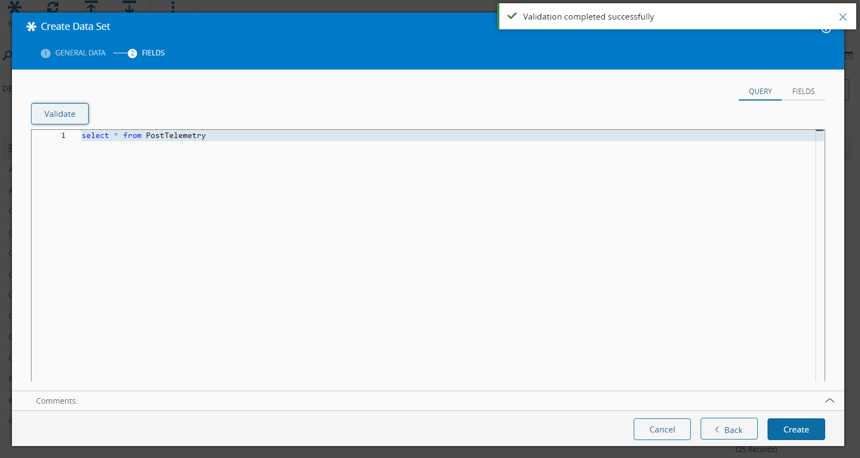Click the upload arrow icon in background toolbar
The height and width of the screenshot is (458, 860).
pyautogui.click(x=91, y=7)
